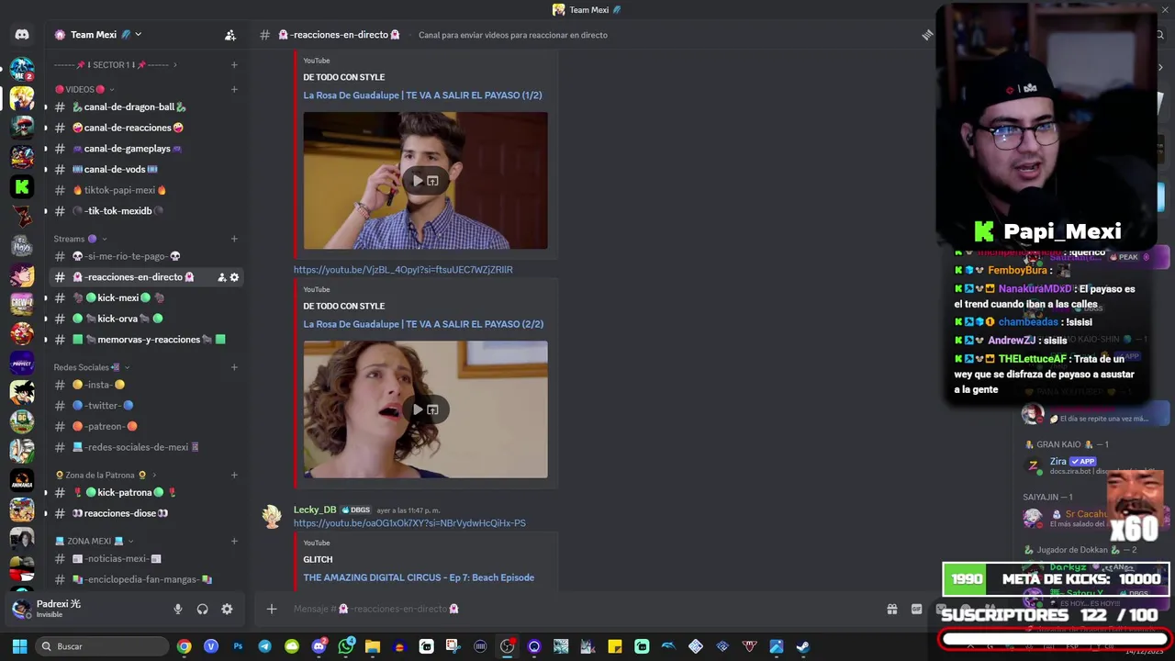Open the gift Nitro icon in message box

click(x=891, y=609)
